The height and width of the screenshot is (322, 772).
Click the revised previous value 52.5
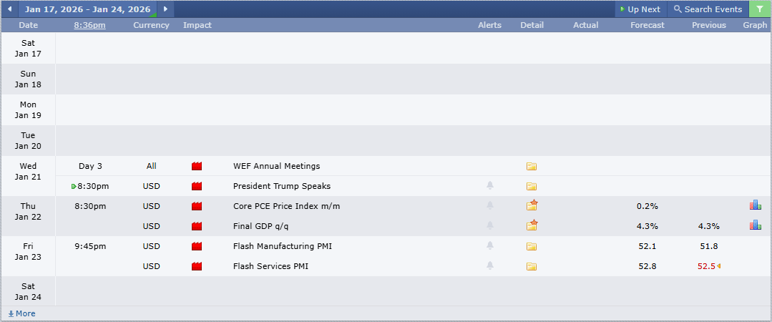pos(706,266)
